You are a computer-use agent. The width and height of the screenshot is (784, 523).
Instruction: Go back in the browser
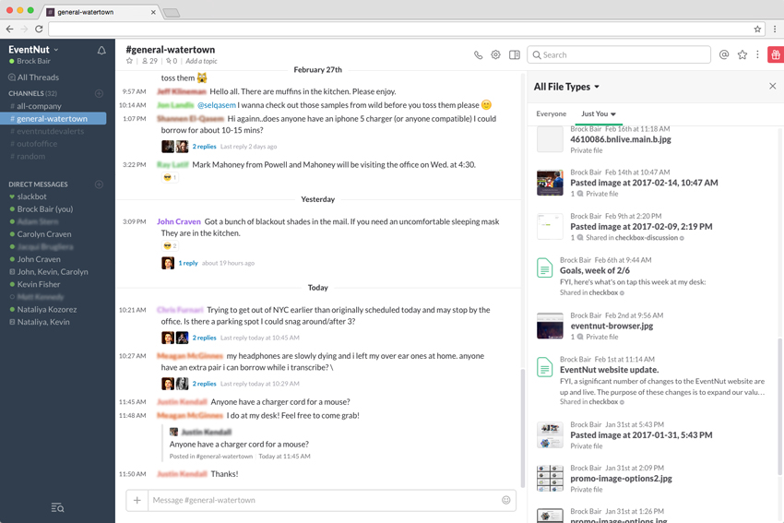coord(9,29)
